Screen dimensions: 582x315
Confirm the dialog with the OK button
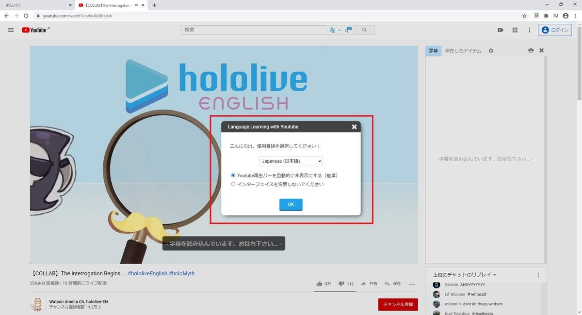pos(291,205)
